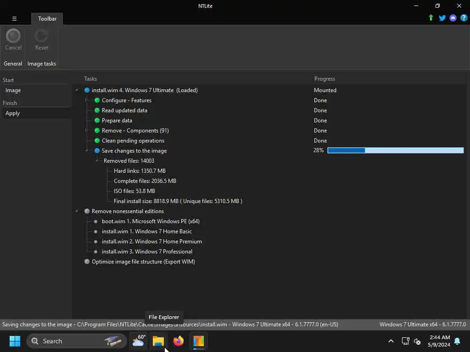Screen dimensions: 470x352
Task: Click the Save changes progress bar
Action: 395,150
